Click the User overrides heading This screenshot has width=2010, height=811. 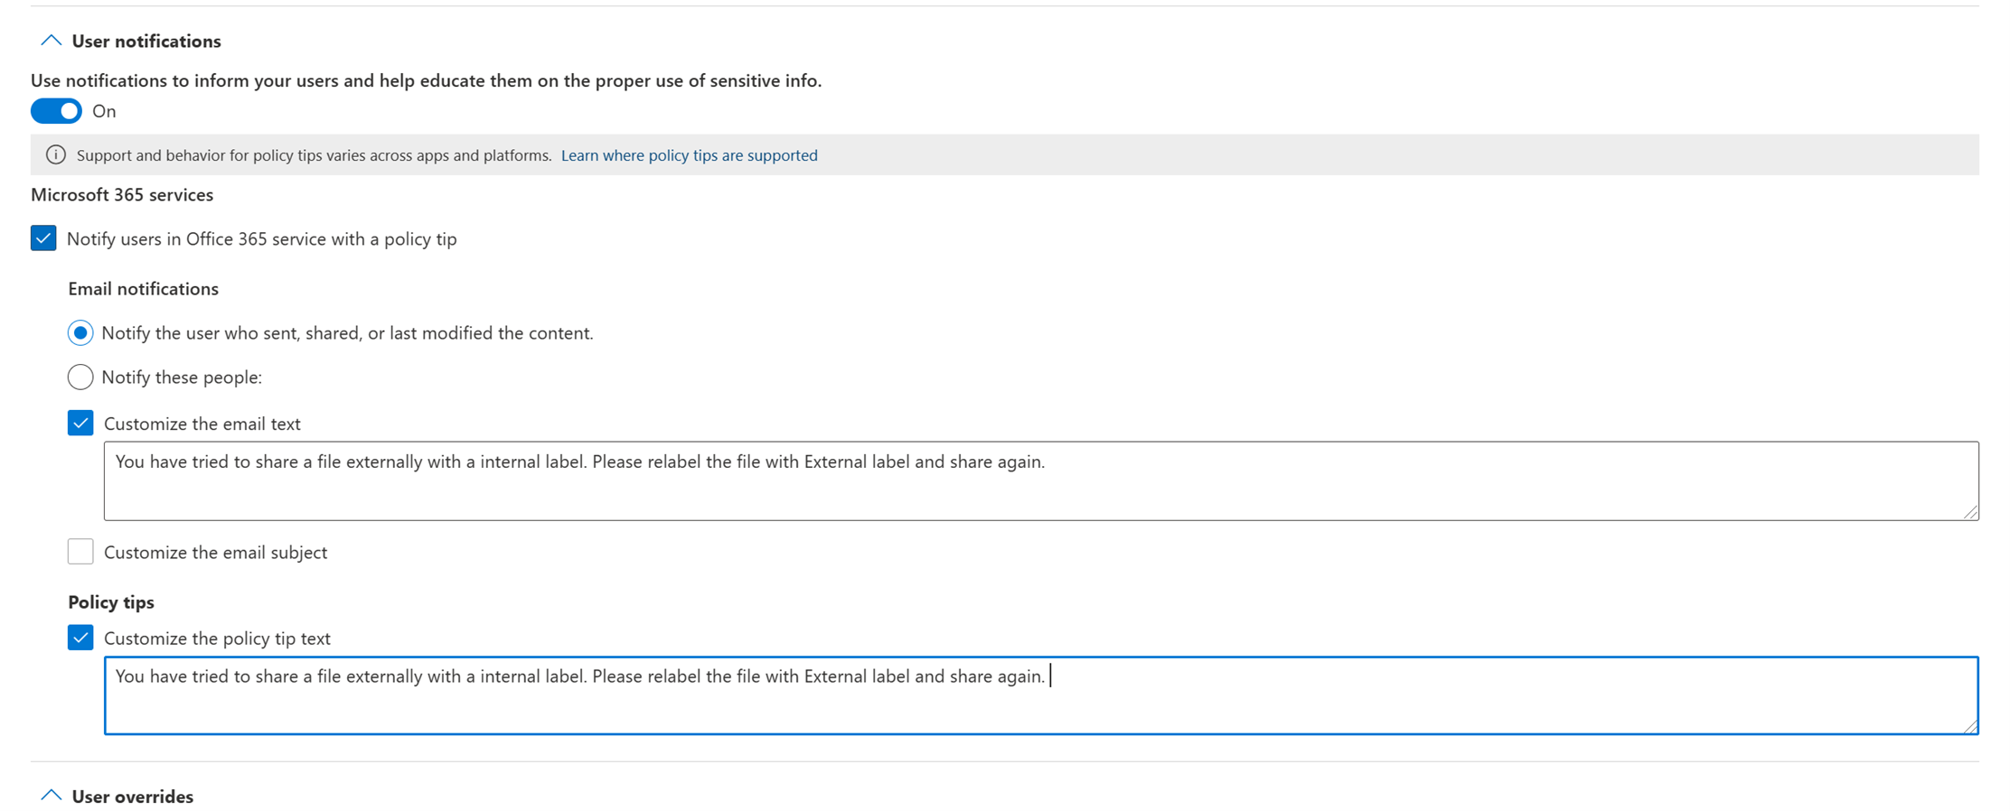(133, 796)
